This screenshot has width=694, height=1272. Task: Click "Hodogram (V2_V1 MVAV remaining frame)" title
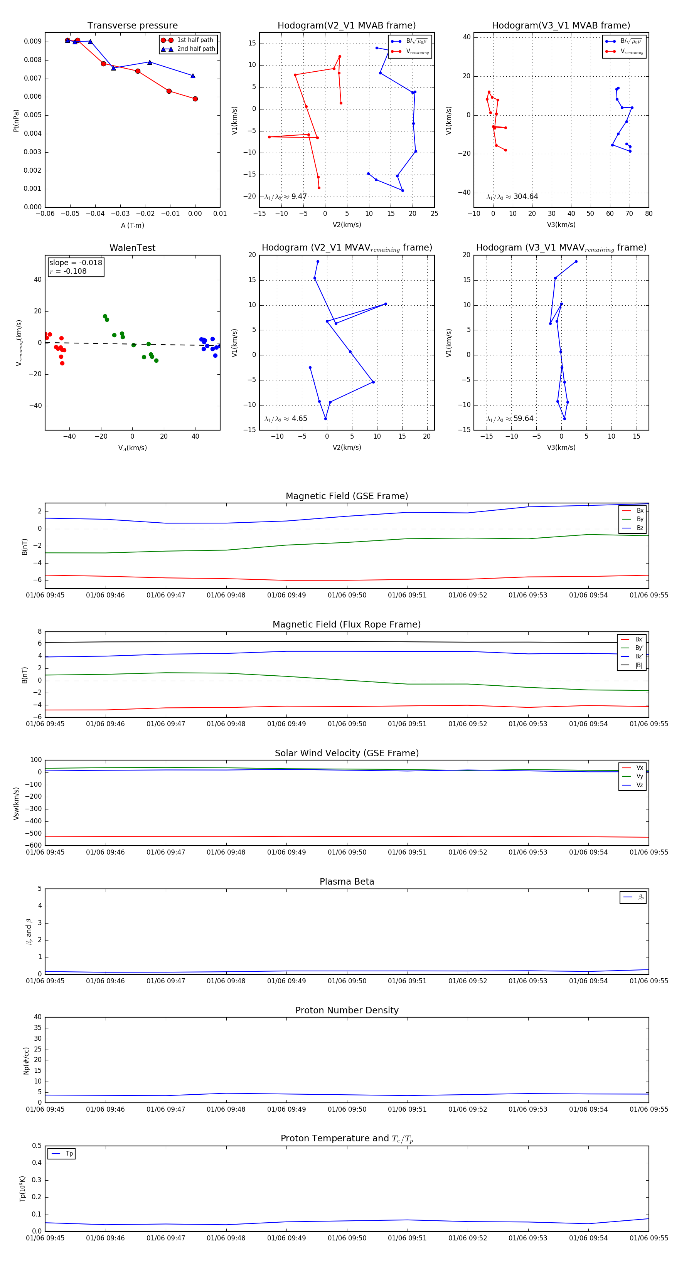pyautogui.click(x=347, y=248)
